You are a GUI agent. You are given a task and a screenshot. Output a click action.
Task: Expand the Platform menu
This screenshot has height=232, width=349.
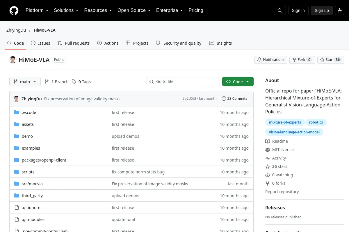pos(37,10)
